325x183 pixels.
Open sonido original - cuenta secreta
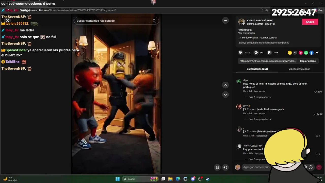pyautogui.click(x=259, y=38)
